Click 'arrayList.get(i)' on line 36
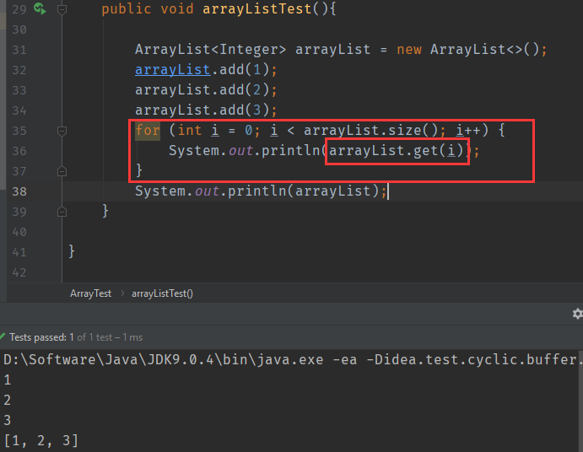Viewport: 583px width, 452px height. point(397,151)
